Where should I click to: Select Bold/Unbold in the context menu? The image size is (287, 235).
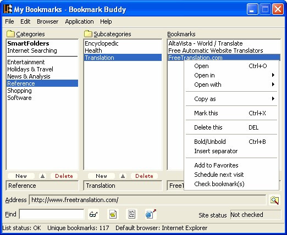coord(231,142)
